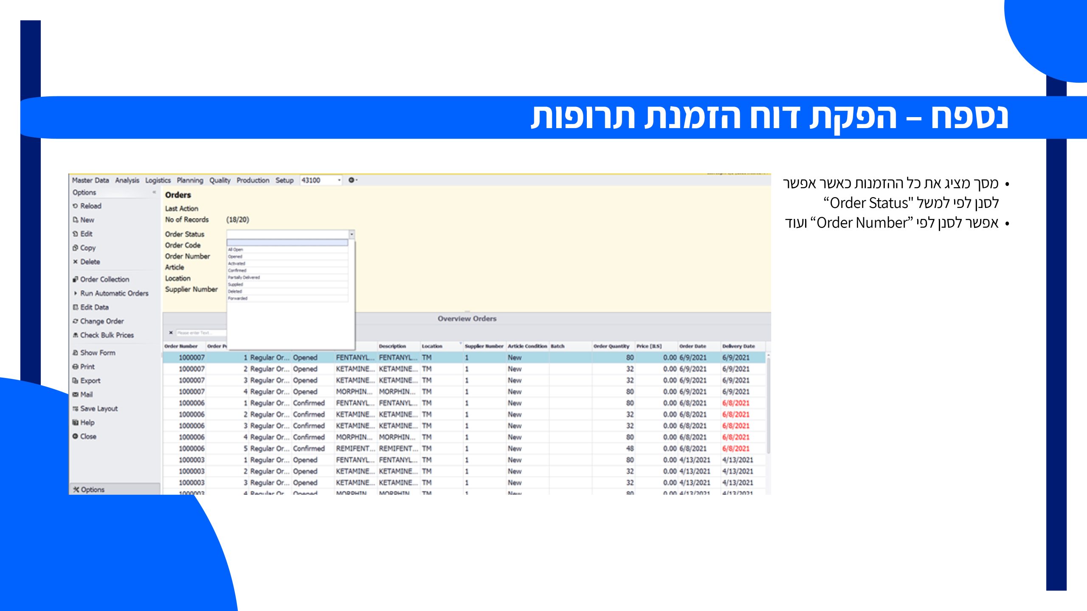Click the Options bar at sidebar bottom
The height and width of the screenshot is (611, 1087).
pyautogui.click(x=115, y=489)
